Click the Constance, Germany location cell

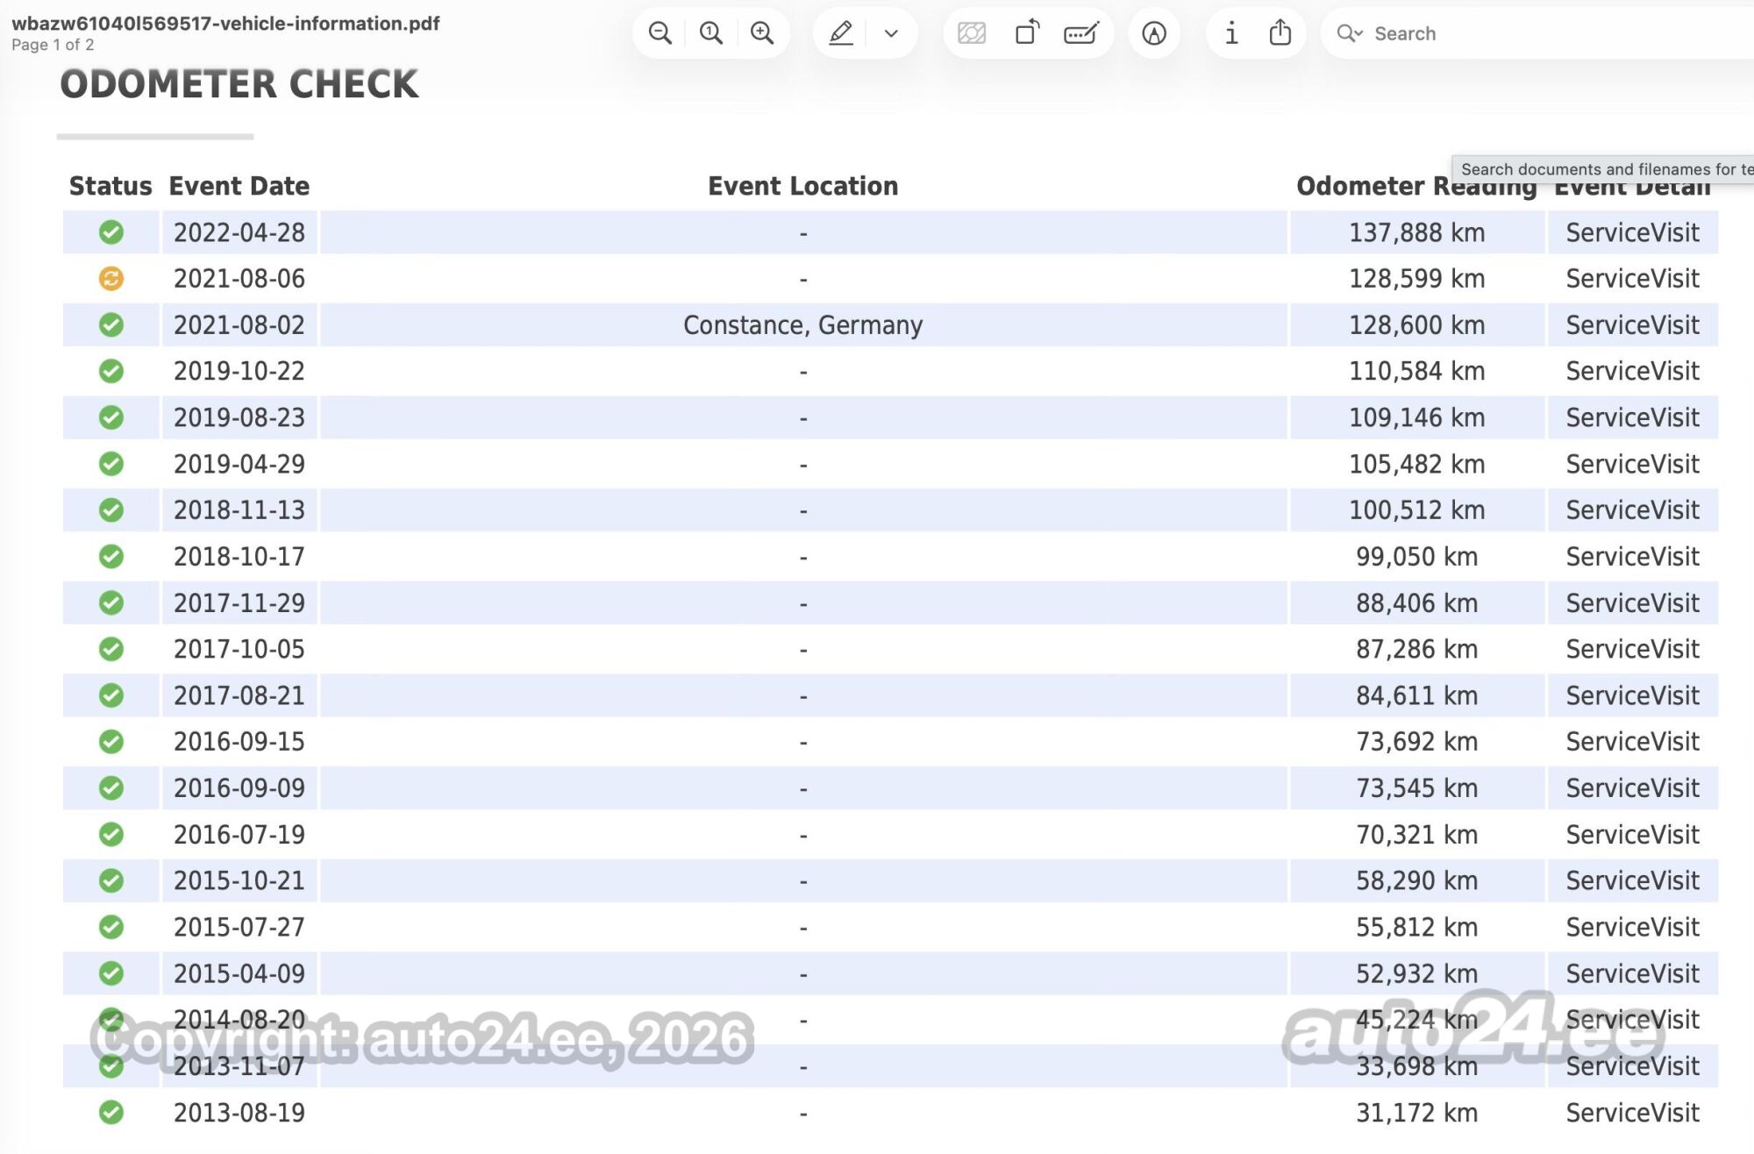click(803, 325)
